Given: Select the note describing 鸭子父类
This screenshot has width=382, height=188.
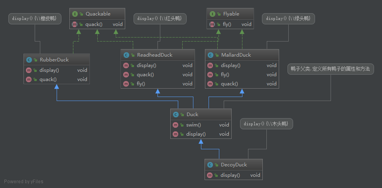Looking at the screenshot, I should (330, 69).
